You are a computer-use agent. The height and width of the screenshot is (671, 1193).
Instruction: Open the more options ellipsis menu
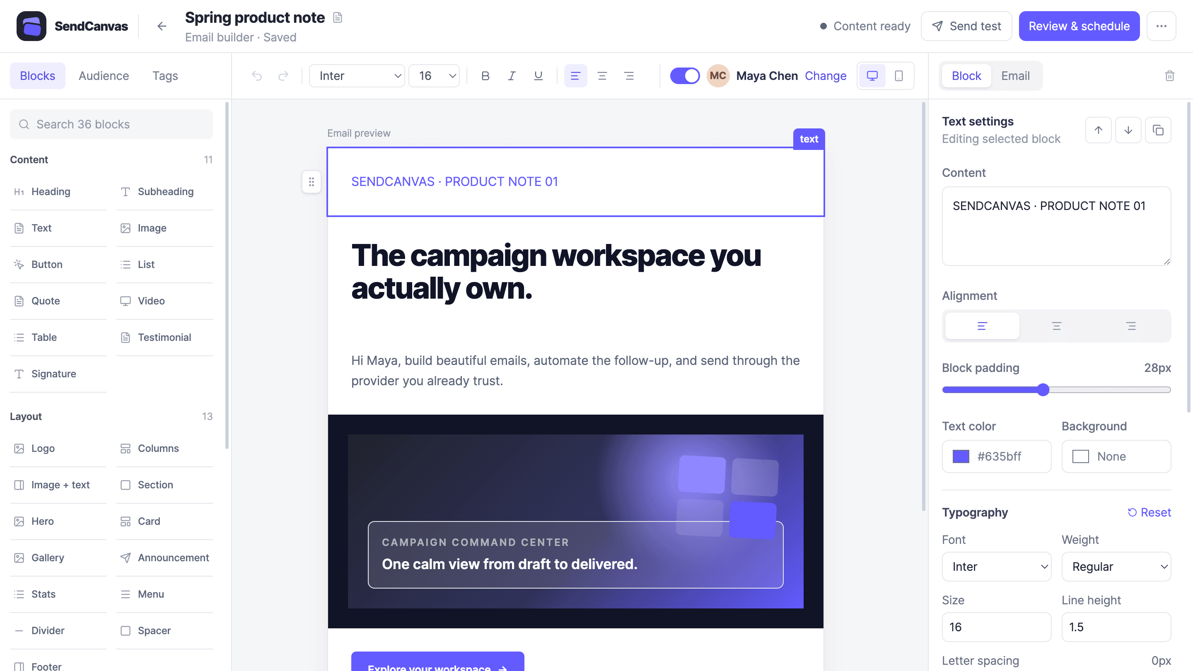[1161, 27]
